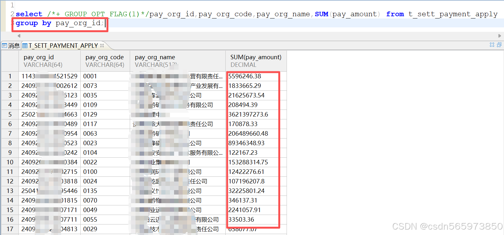The height and width of the screenshot is (235, 504).
Task: Click the table grid icon on the T_SETT_PAYMENT_APPLY tab
Action: 25,46
